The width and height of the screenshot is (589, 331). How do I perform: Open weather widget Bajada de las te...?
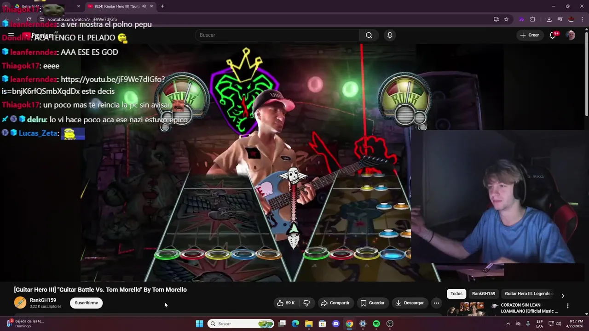click(x=25, y=324)
